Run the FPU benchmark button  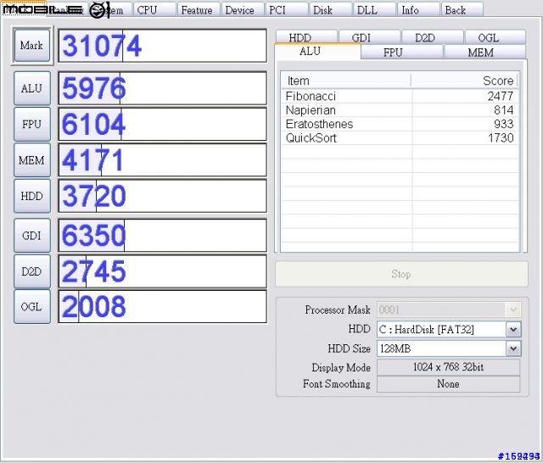coord(32,124)
